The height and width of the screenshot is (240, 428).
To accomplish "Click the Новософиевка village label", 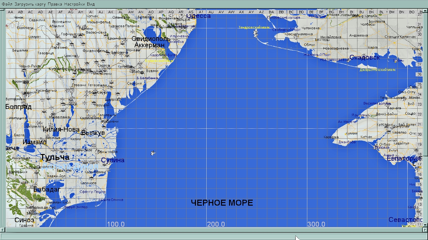I will pyautogui.click(x=336, y=49).
